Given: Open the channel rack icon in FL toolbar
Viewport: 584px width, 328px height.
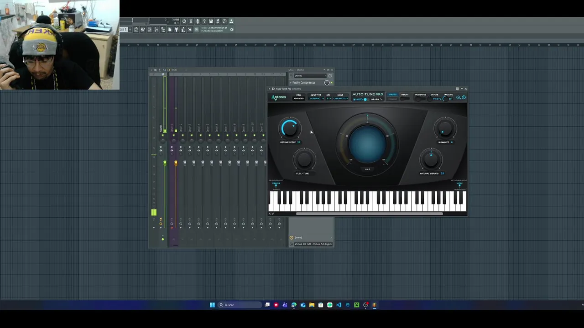Looking at the screenshot, I should pyautogui.click(x=150, y=30).
